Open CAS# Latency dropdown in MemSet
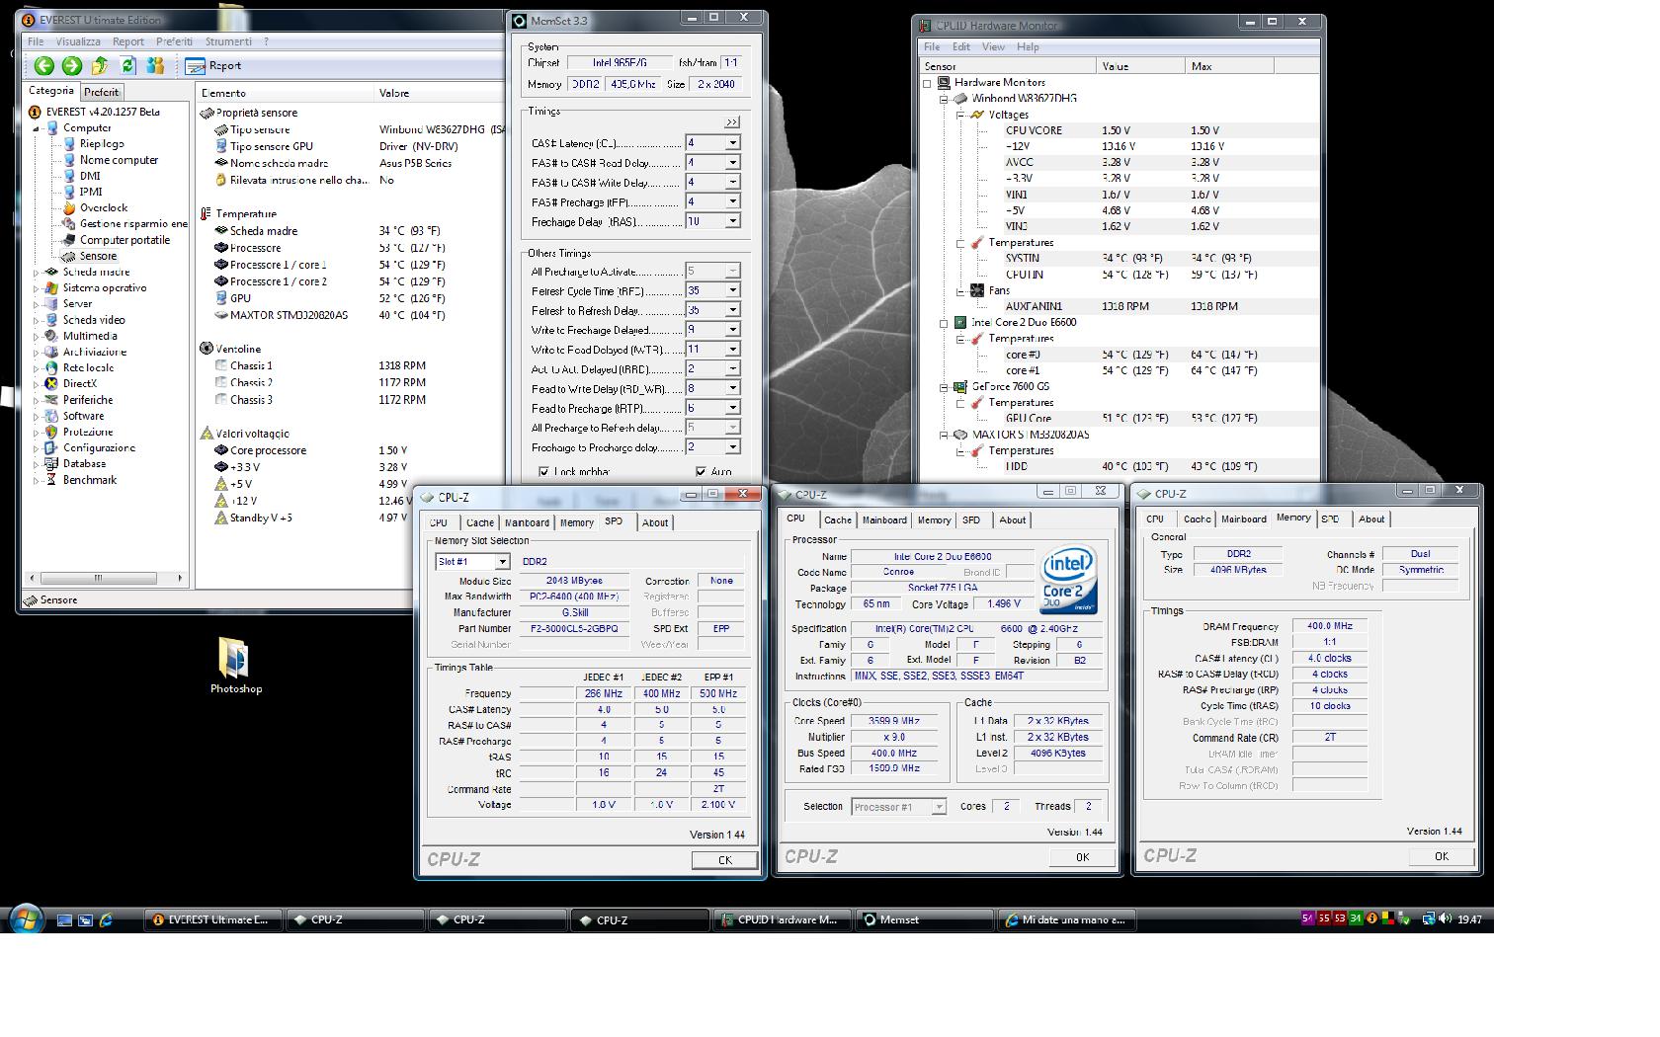The image size is (1660, 1037). (733, 143)
